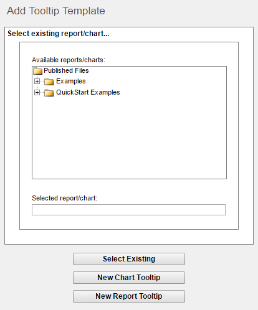This screenshot has width=258, height=310.
Task: Click the Select existing report/chart heading
Action: click(59, 34)
